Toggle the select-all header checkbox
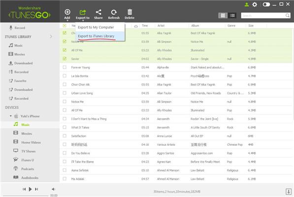Viewport: 294px width, 197px height. [x=65, y=26]
